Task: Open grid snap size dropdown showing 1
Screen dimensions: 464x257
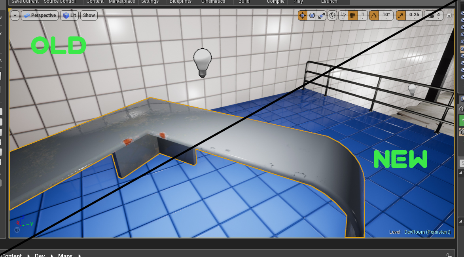Action: (x=363, y=15)
